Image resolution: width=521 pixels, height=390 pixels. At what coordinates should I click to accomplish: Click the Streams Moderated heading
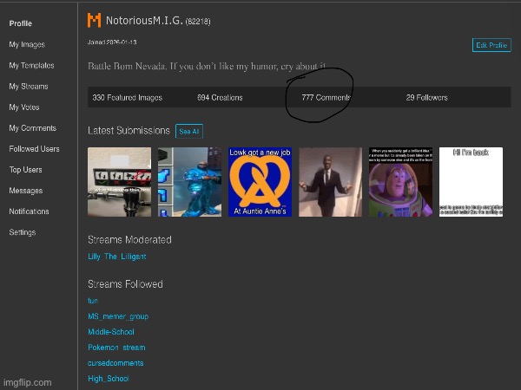pyautogui.click(x=129, y=240)
